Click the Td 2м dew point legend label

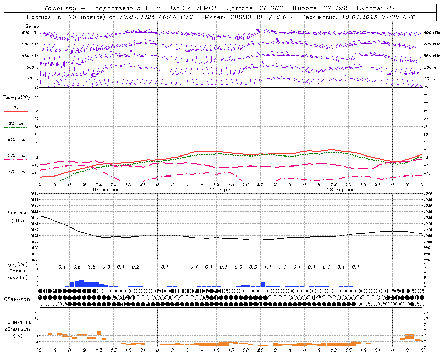[x=16, y=123]
